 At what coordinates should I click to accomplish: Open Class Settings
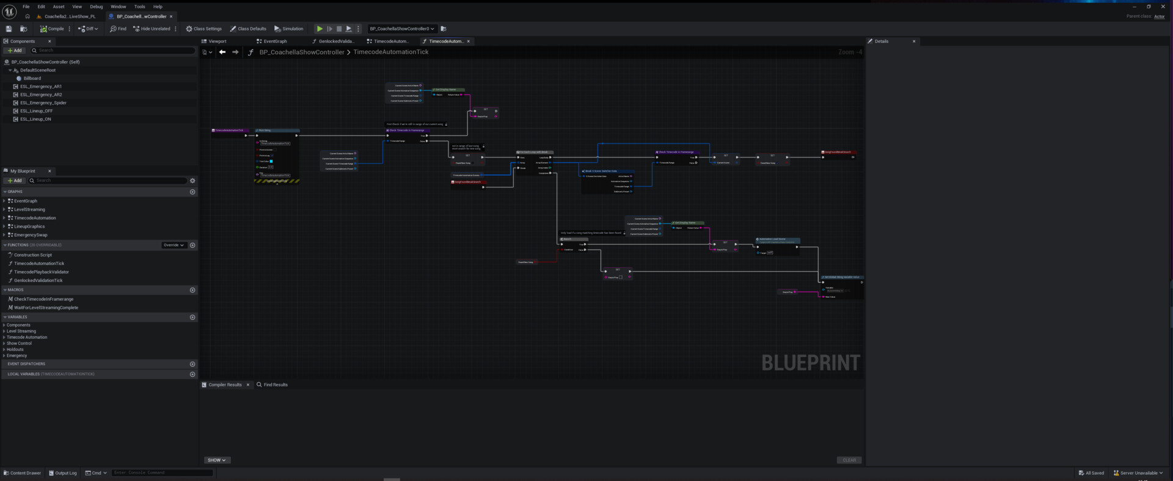click(204, 29)
